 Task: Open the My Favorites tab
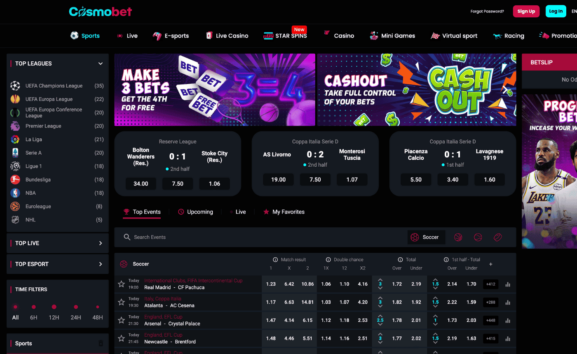tap(284, 212)
